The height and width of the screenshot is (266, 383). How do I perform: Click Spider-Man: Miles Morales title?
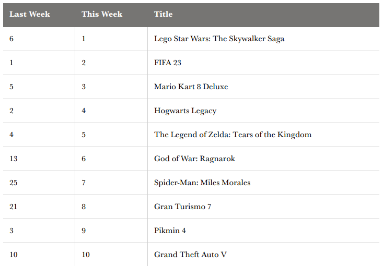[202, 183]
